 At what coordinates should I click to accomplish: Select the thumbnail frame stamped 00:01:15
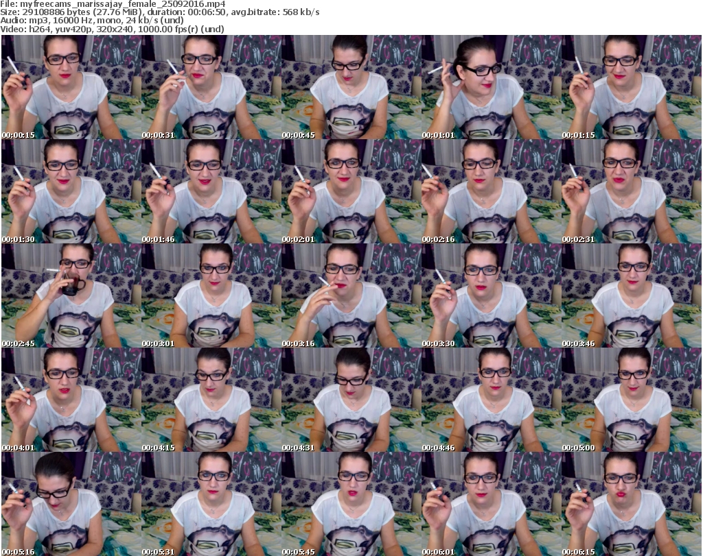[632, 87]
